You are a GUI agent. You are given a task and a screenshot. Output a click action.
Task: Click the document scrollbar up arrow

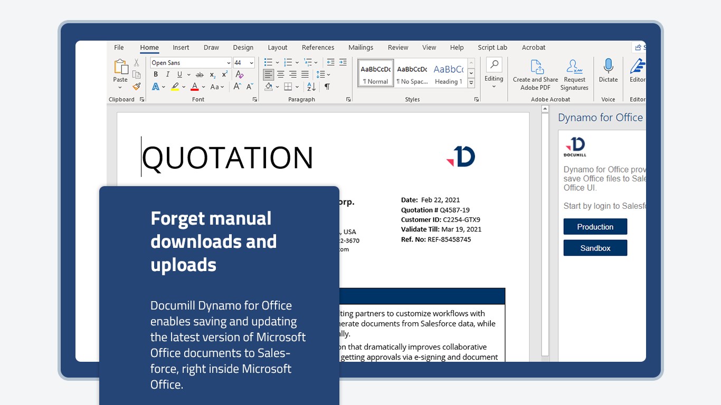click(x=545, y=109)
